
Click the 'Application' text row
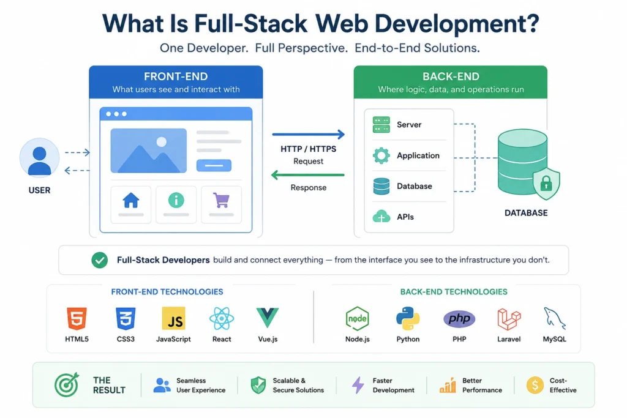pos(418,155)
